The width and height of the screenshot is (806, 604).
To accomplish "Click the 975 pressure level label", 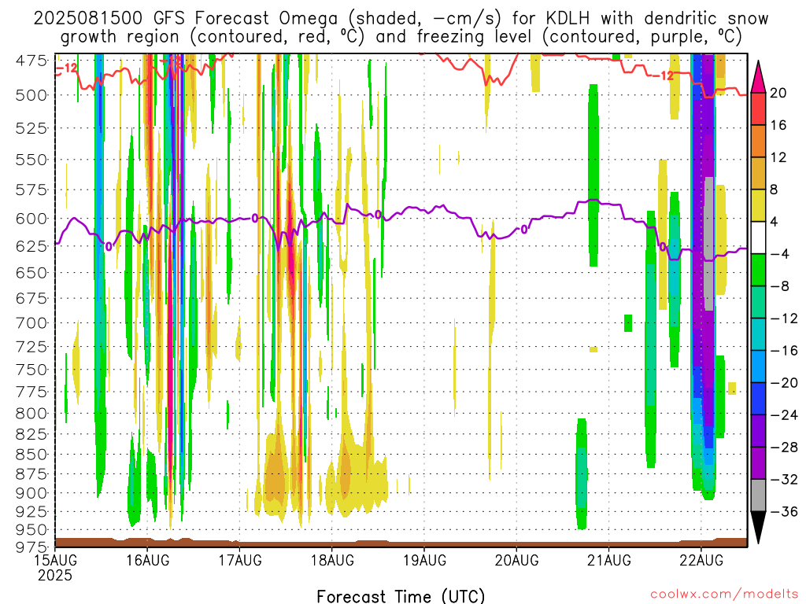I will coord(31,547).
